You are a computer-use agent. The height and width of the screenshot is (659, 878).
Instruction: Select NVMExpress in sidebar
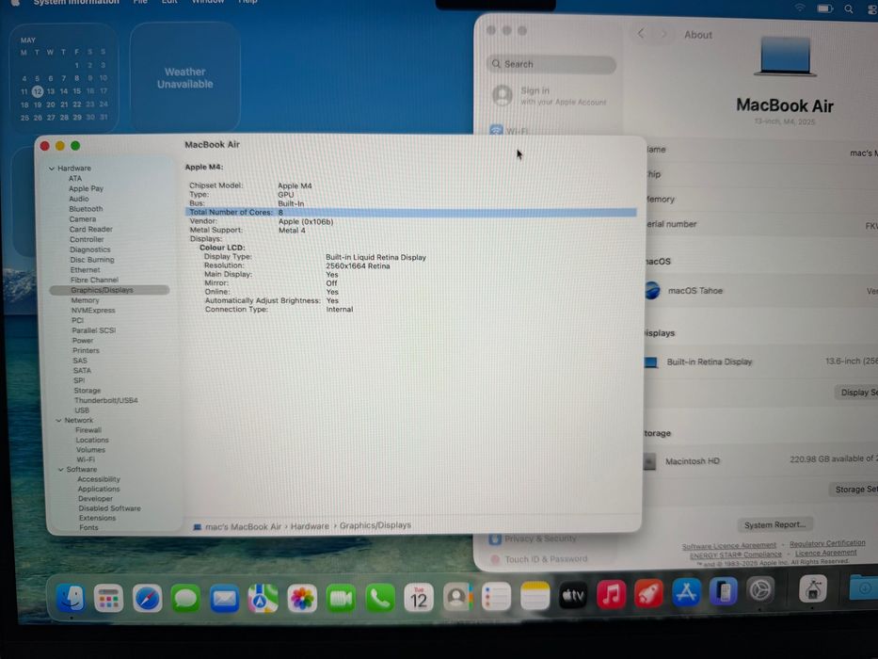pyautogui.click(x=93, y=311)
